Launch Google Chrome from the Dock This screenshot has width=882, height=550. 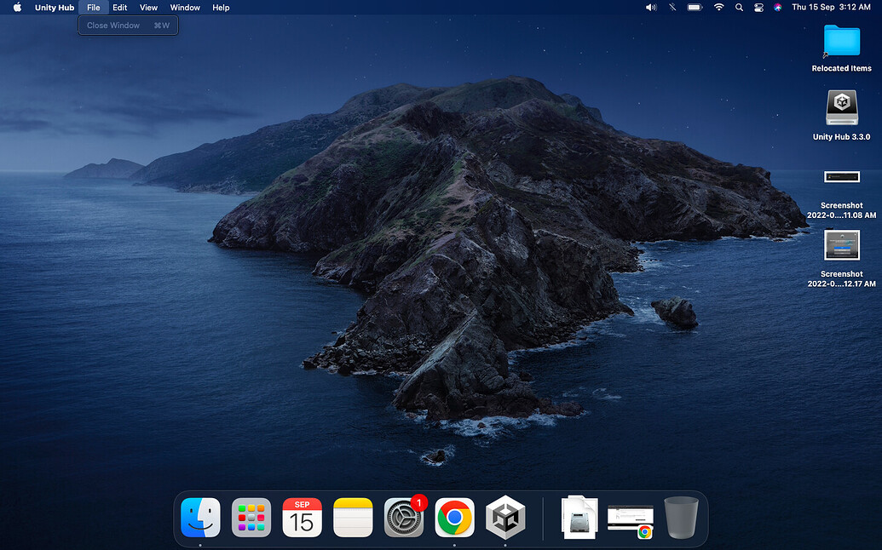[454, 518]
